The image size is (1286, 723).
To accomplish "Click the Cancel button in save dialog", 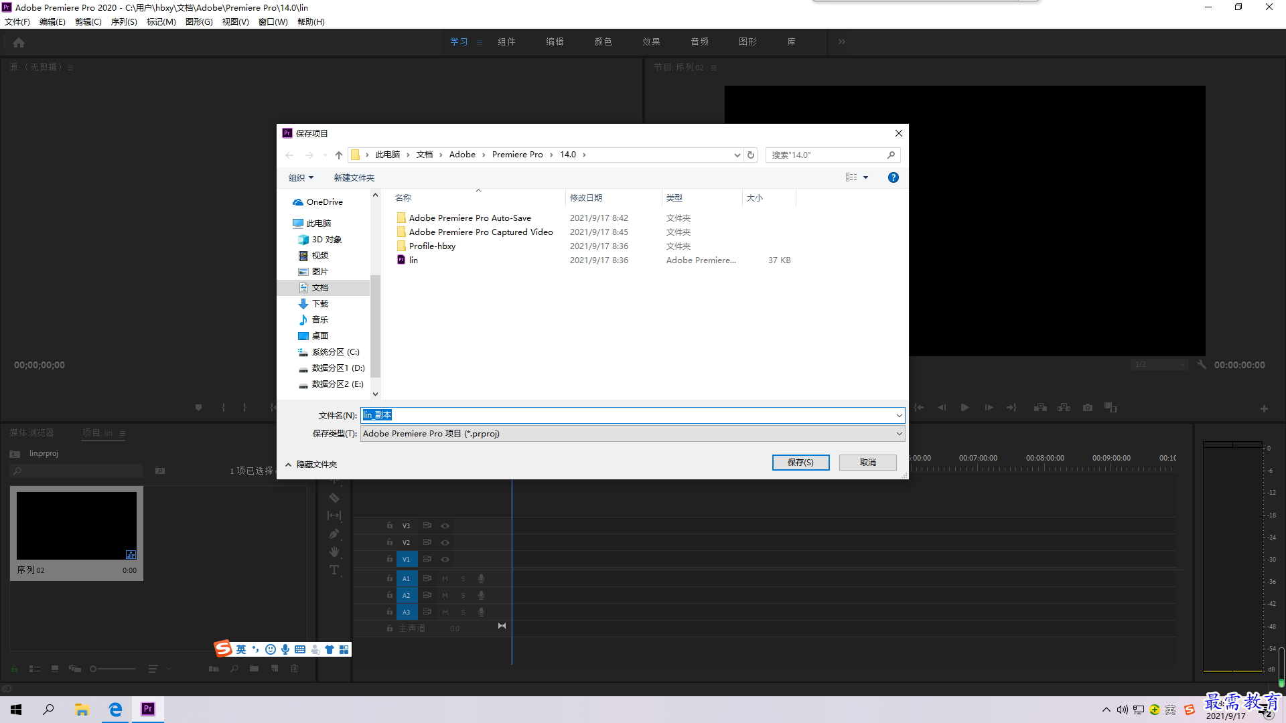I will click(867, 463).
